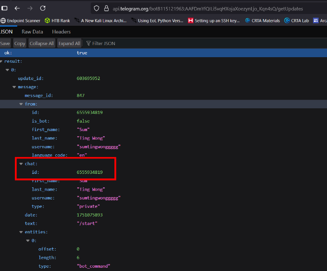Switch to the Raw Data tab
The width and height of the screenshot is (327, 271).
coord(32,32)
